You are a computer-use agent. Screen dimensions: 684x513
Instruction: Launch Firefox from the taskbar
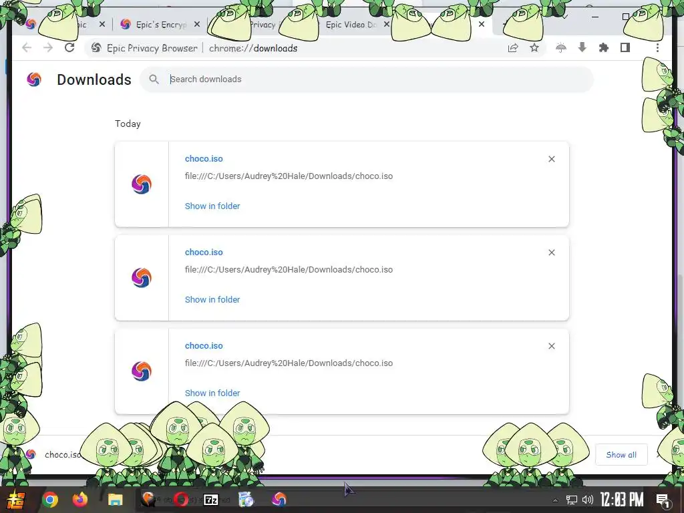pos(80,499)
